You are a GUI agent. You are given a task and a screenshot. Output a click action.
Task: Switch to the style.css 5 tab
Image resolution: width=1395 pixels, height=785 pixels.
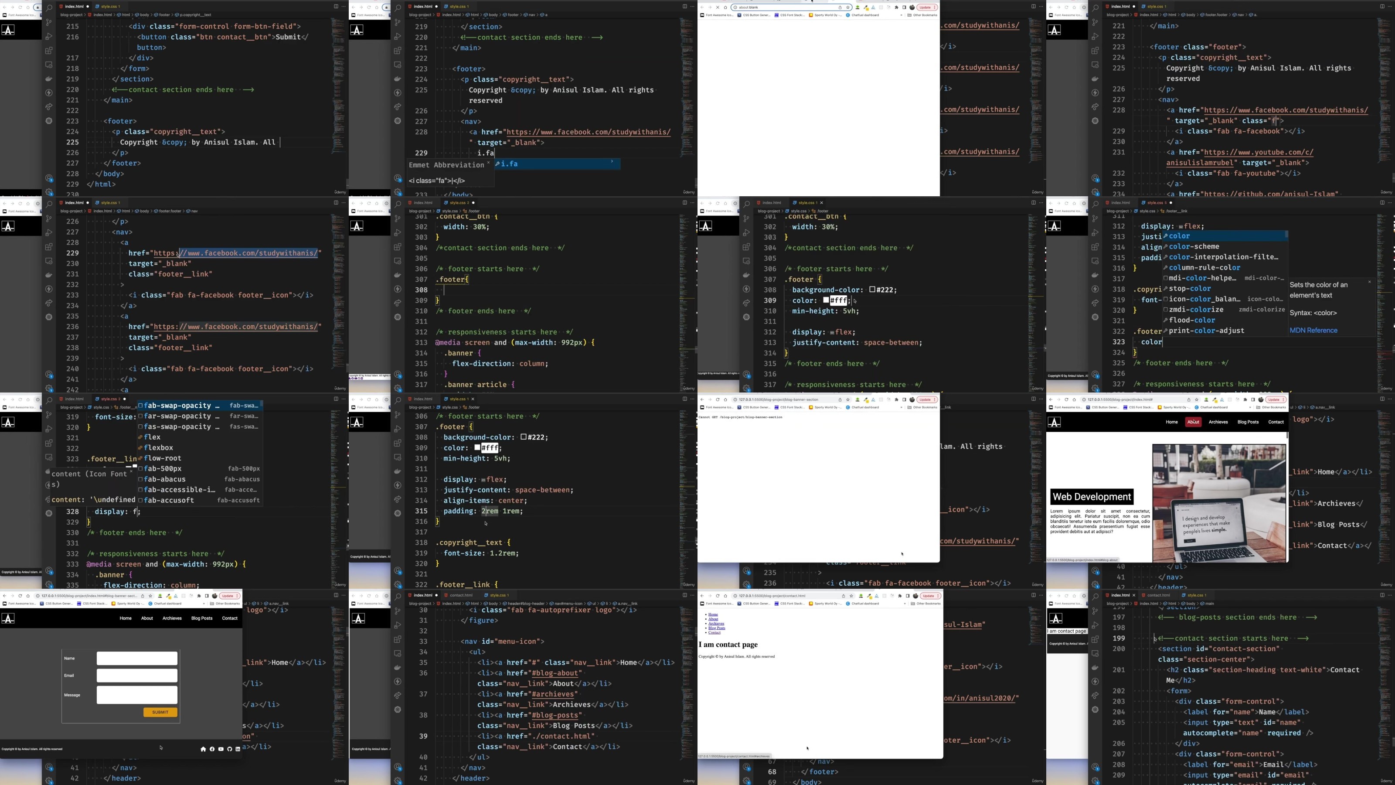click(x=1156, y=203)
